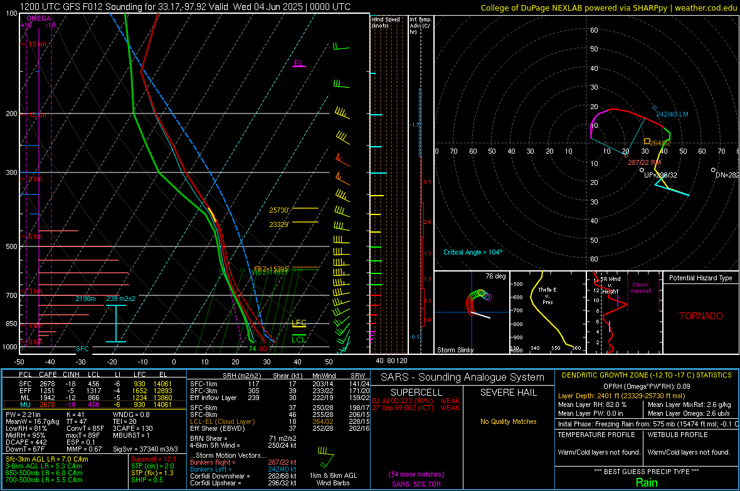The width and height of the screenshot is (740, 491).
Task: Select the EFF parcel row
Action: pos(95,391)
